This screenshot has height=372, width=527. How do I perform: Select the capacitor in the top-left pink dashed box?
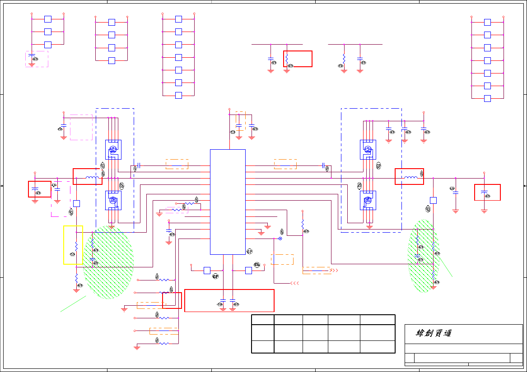[x=32, y=55]
